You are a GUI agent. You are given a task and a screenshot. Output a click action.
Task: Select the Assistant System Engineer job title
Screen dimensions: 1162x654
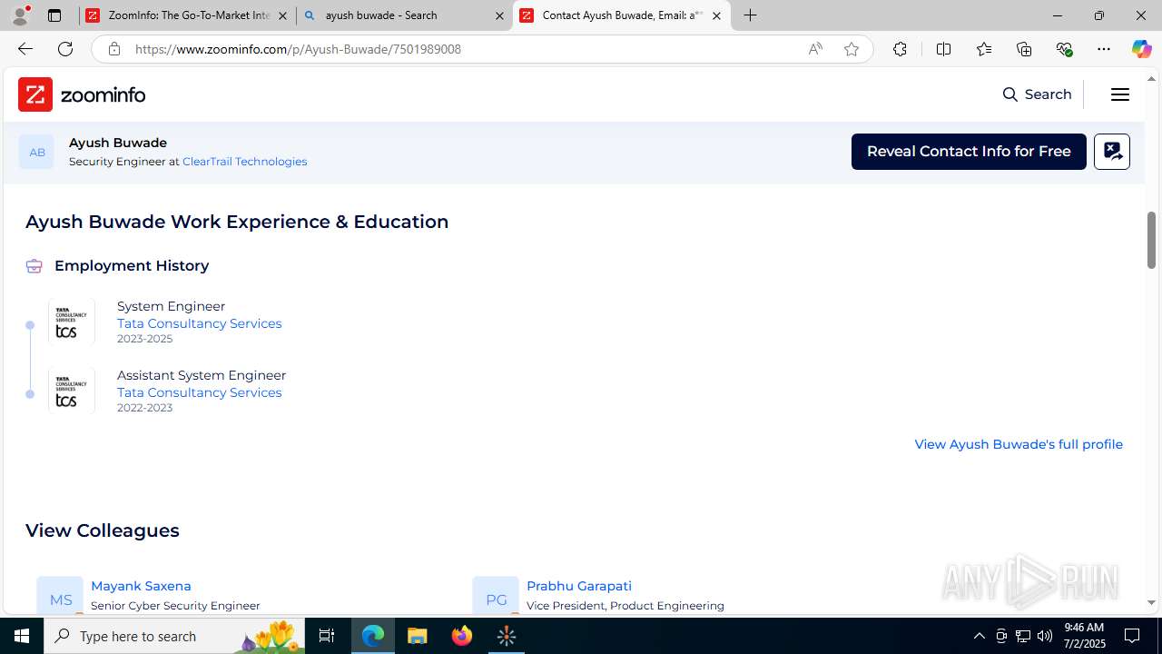coord(202,375)
